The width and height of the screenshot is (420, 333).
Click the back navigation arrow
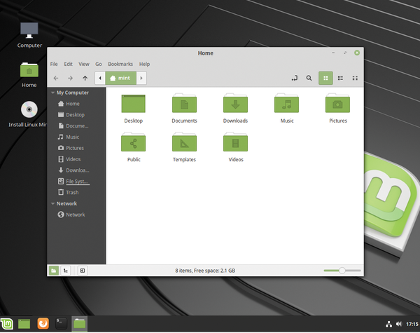[x=56, y=78]
